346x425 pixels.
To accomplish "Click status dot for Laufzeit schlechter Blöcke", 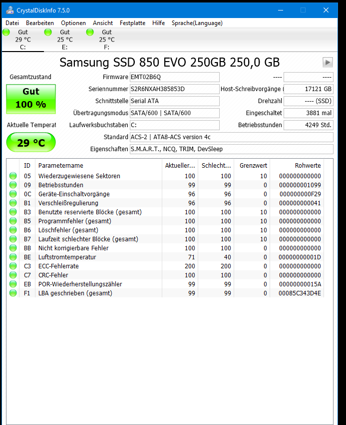I will [x=13, y=239].
